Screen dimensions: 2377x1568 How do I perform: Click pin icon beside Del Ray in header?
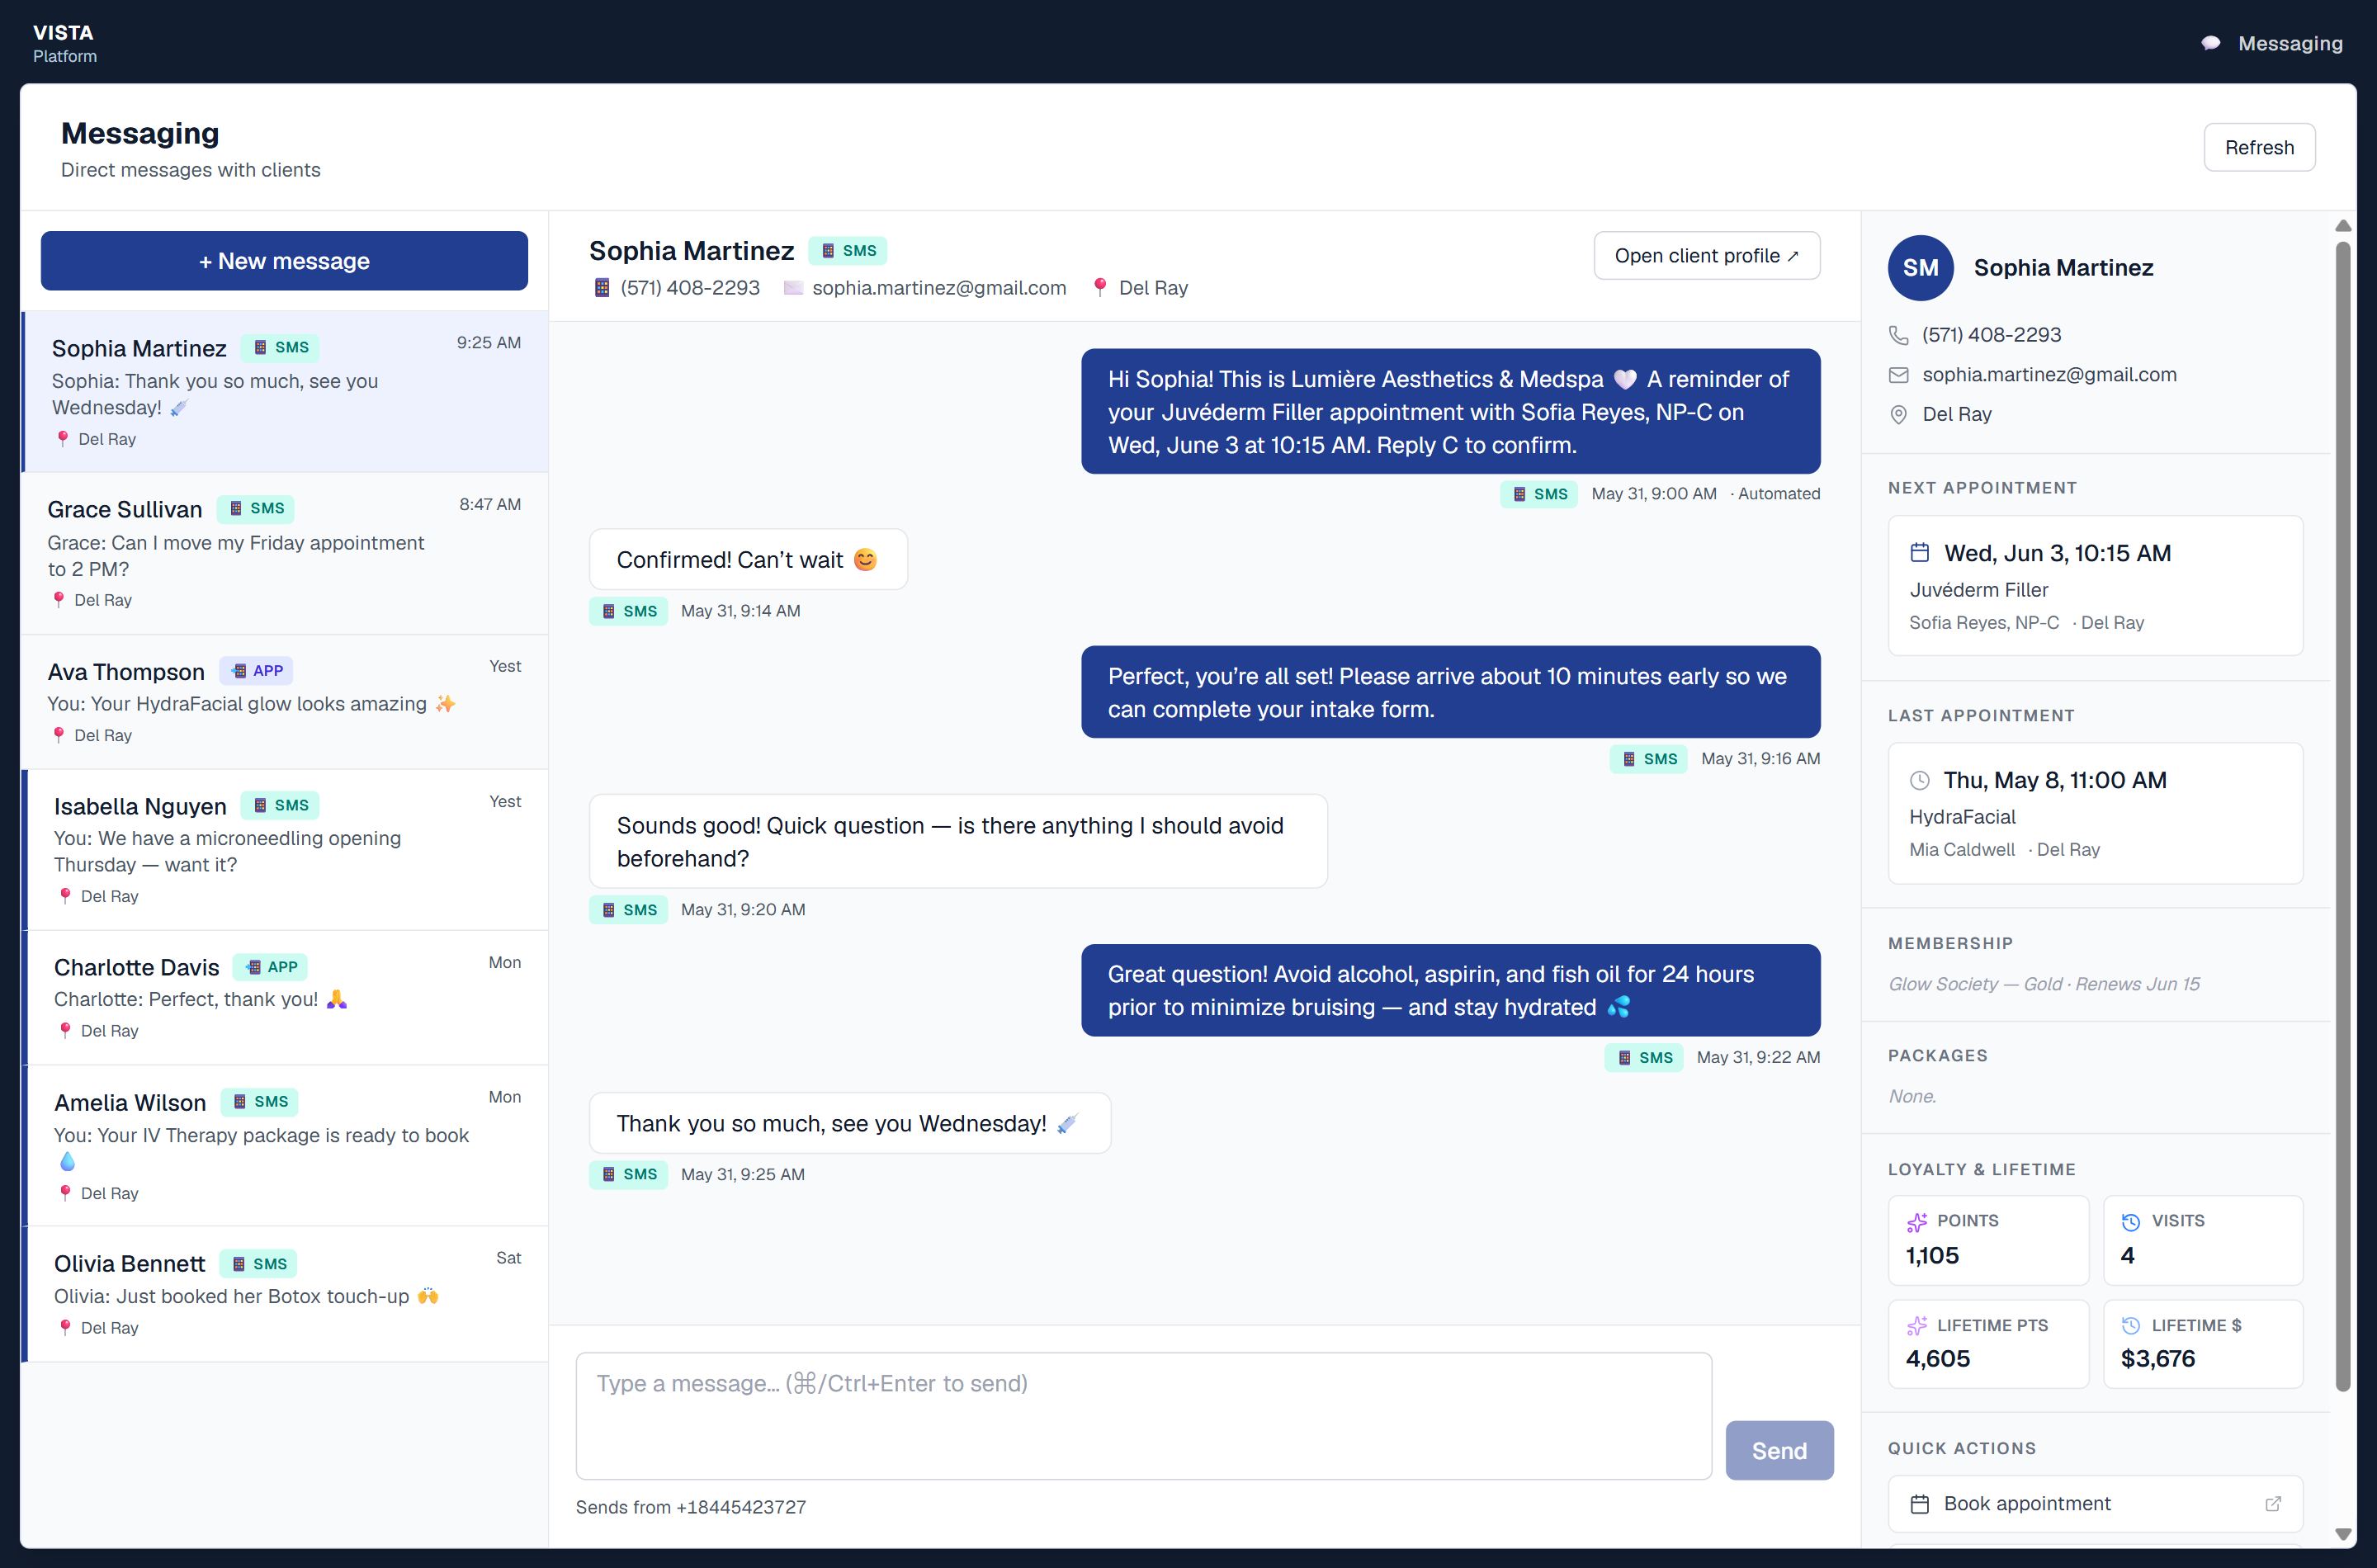1099,287
